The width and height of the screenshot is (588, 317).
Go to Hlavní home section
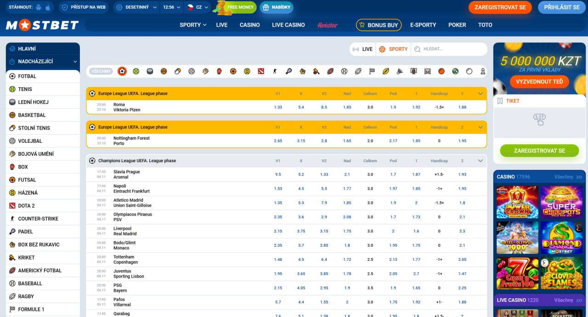(x=43, y=49)
